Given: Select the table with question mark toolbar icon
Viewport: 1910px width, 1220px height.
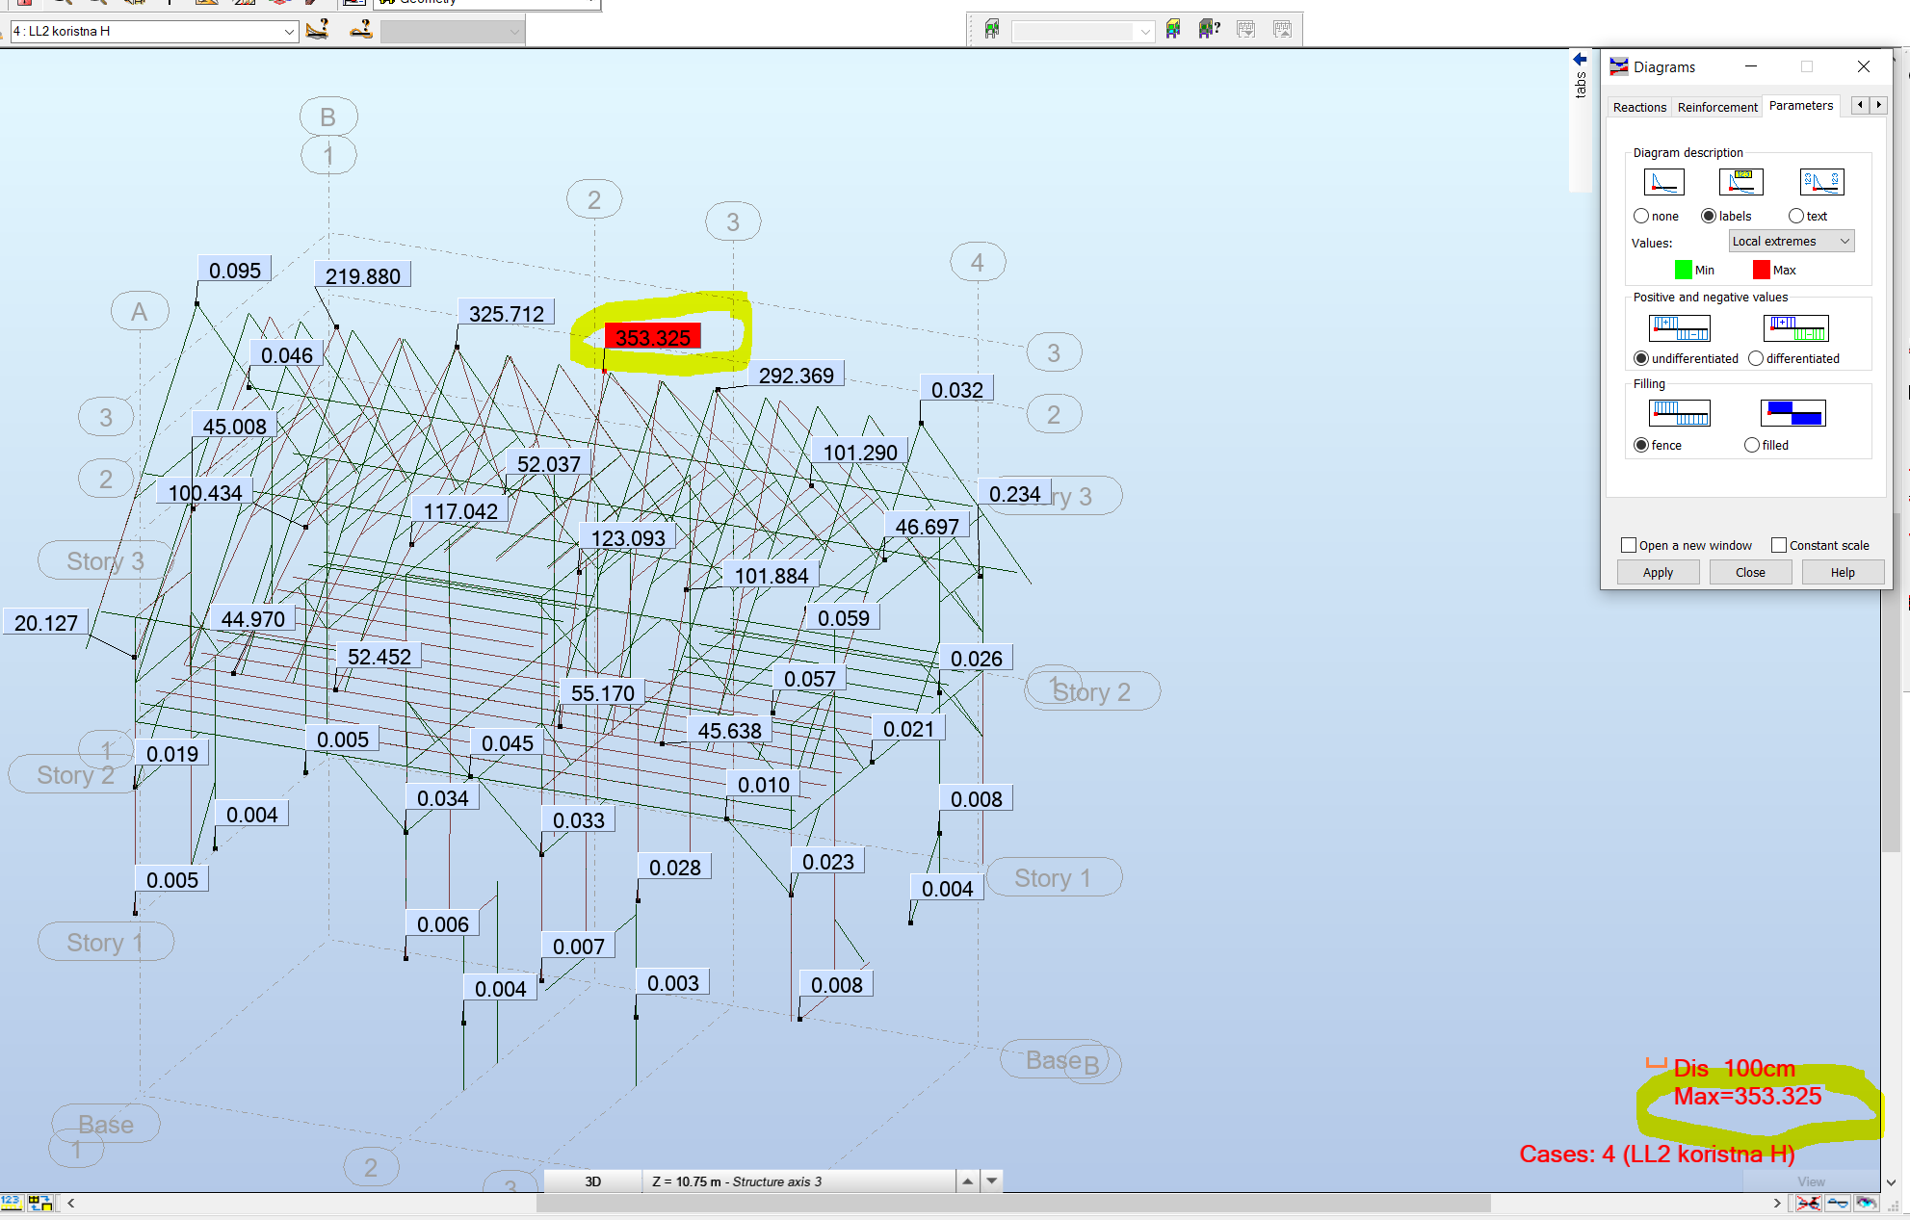Looking at the screenshot, I should pos(1207,29).
